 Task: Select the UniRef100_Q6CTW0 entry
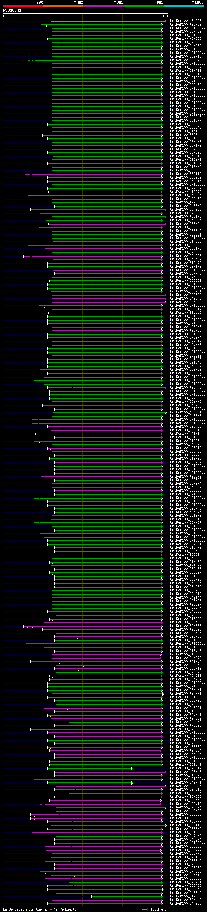click(186, 248)
